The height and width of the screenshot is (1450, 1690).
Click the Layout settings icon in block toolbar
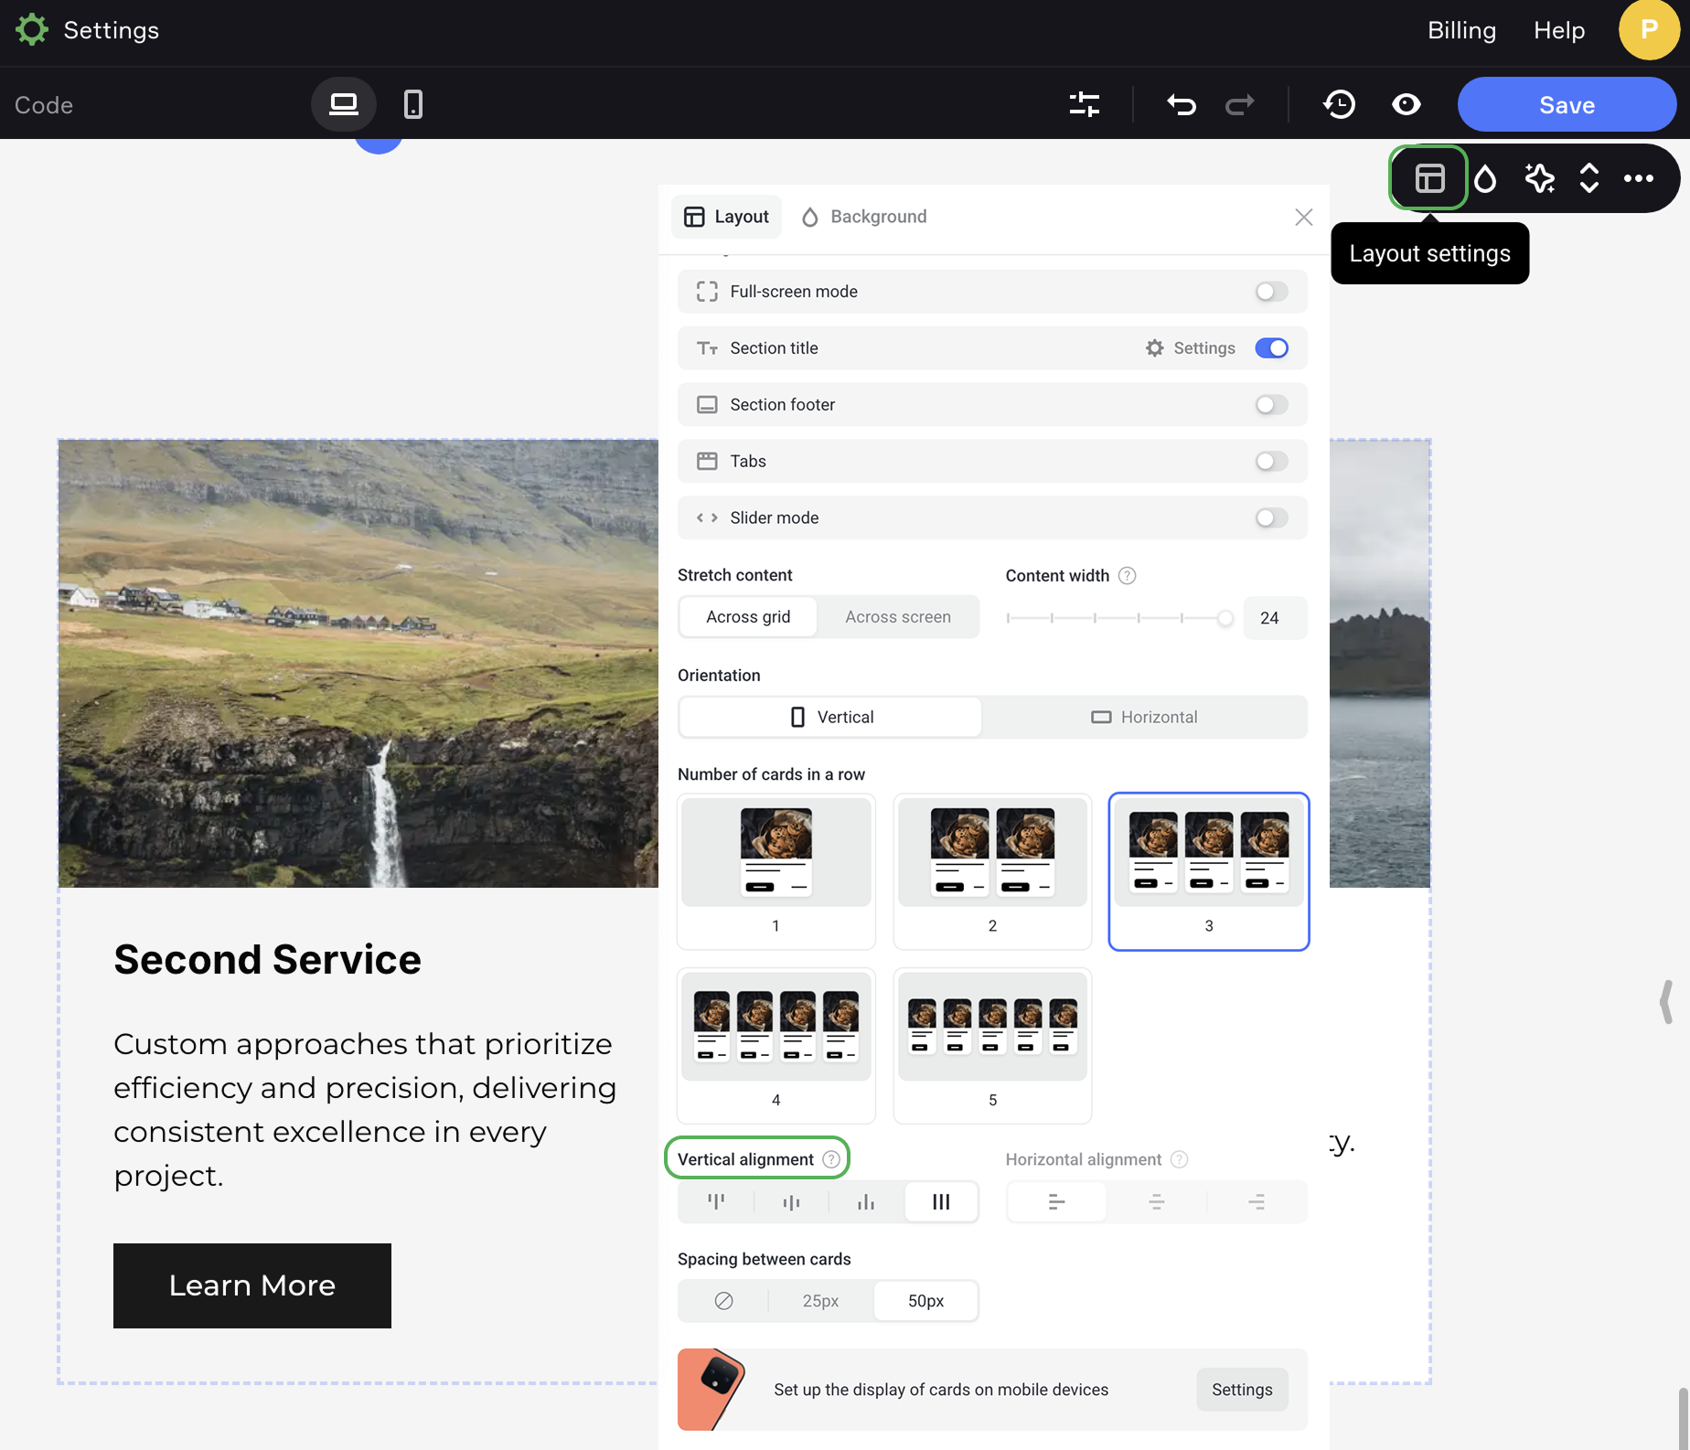(1429, 178)
